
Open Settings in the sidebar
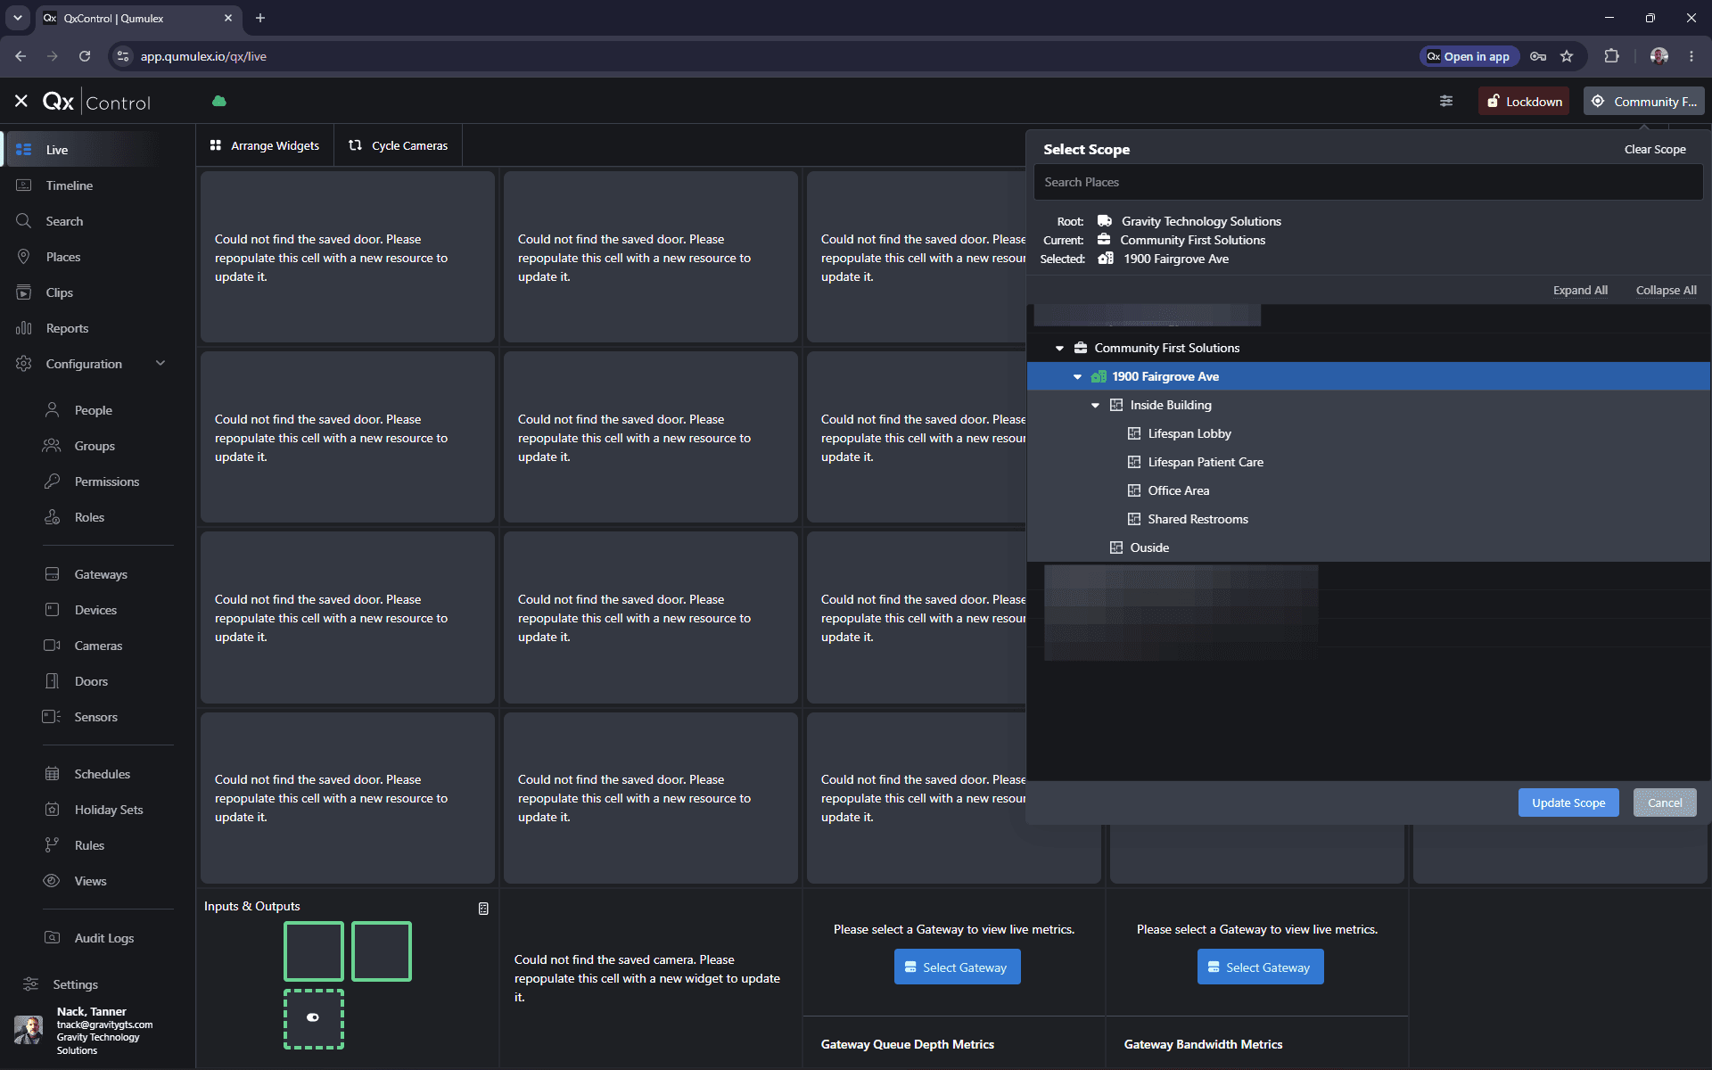click(75, 984)
